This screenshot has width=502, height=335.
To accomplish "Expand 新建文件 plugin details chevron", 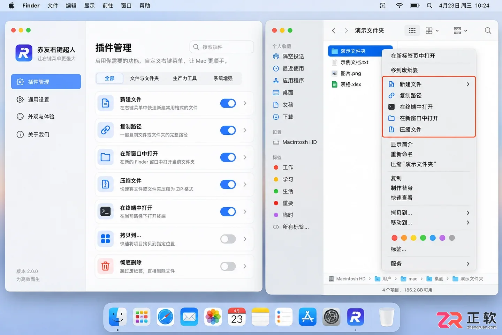I will [x=245, y=103].
